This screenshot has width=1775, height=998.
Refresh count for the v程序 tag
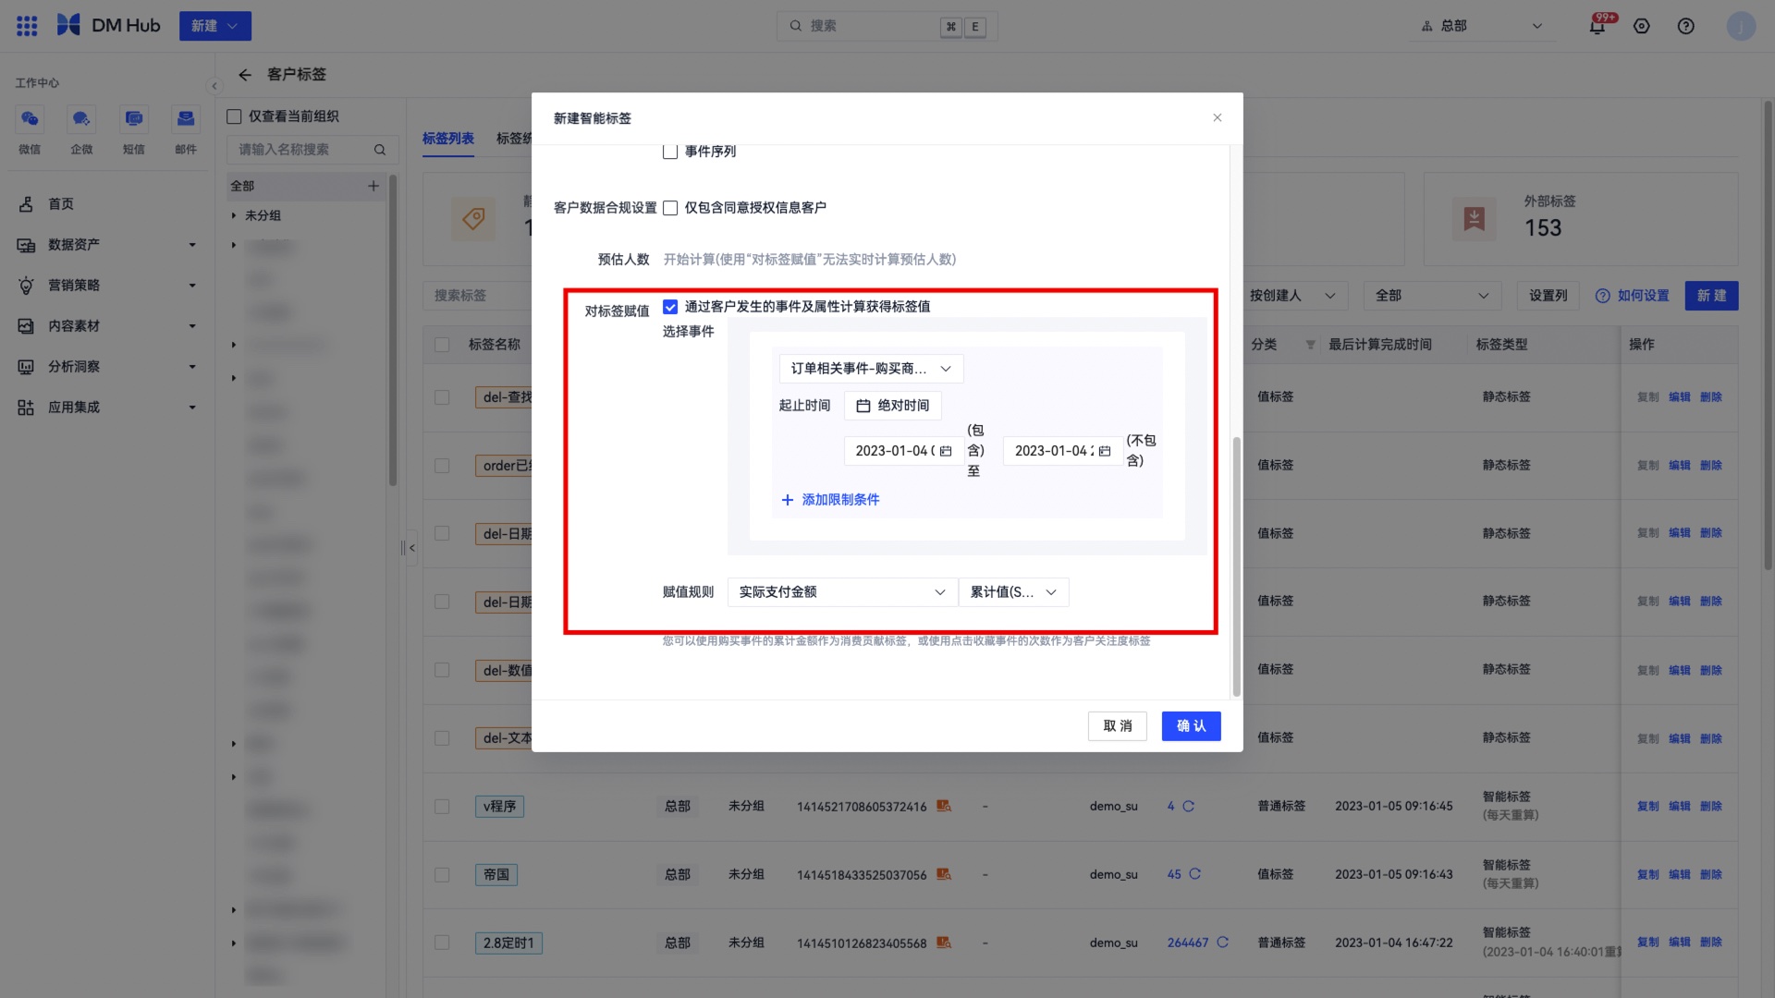(x=1189, y=807)
